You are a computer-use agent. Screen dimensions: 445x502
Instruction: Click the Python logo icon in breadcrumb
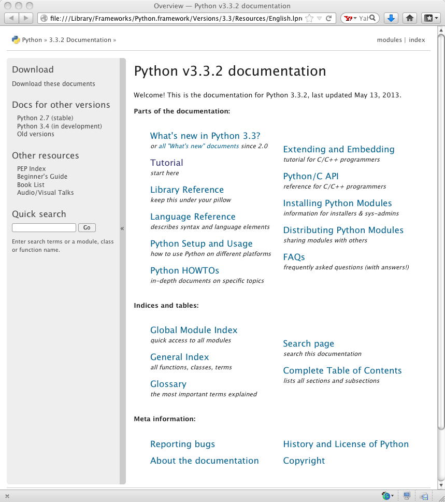[16, 40]
